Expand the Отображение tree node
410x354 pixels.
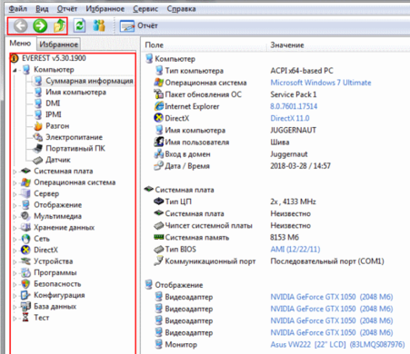[15, 205]
